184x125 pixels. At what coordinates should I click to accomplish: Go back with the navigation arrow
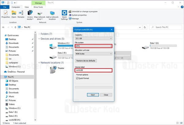click(3, 27)
